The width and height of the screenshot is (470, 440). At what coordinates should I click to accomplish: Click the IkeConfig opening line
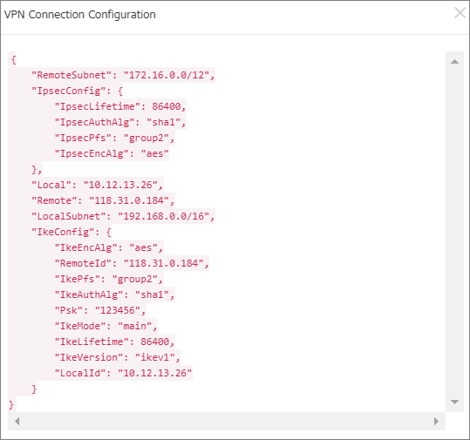click(72, 232)
